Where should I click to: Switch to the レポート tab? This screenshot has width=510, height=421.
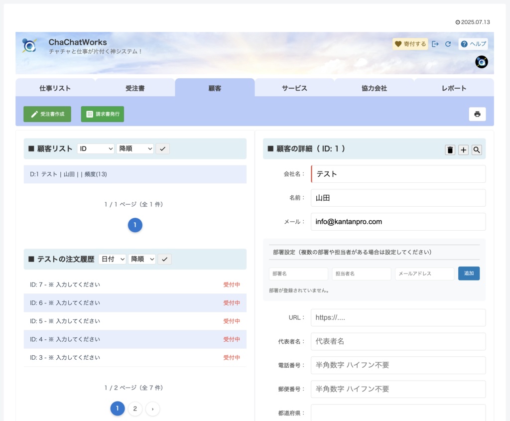[453, 87]
